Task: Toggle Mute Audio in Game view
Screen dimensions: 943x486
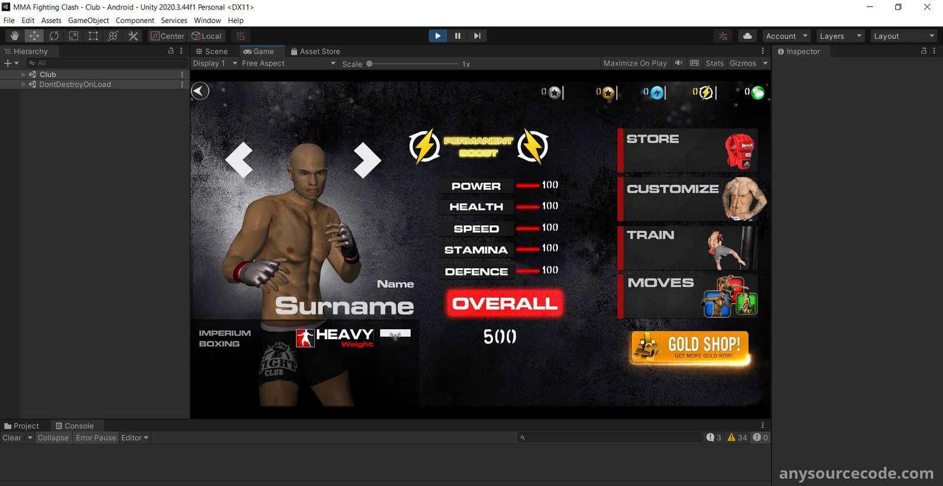Action: 679,63
